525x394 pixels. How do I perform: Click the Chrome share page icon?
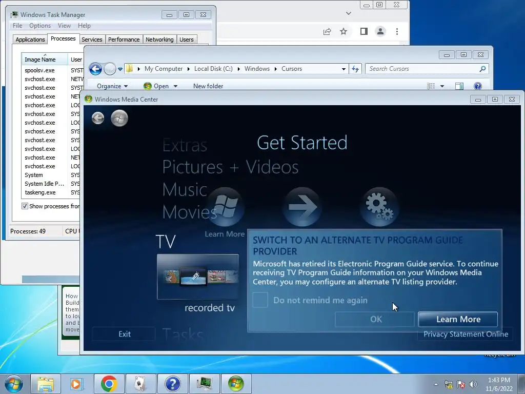[327, 31]
